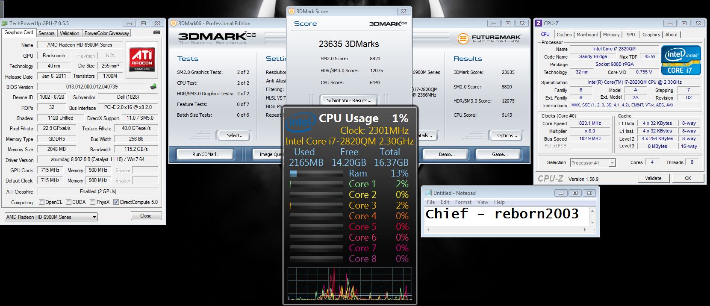710x306 pixels.
Task: Open the Help menu in Notepad
Action: click(x=499, y=202)
